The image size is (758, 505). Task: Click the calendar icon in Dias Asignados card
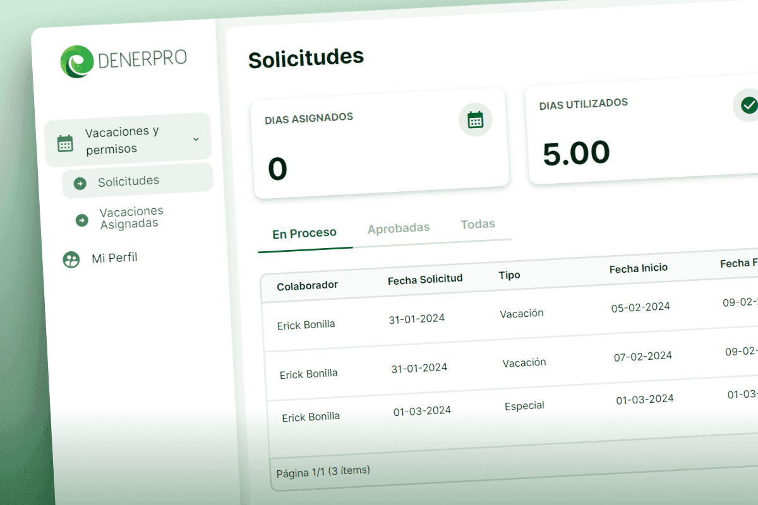[x=475, y=119]
